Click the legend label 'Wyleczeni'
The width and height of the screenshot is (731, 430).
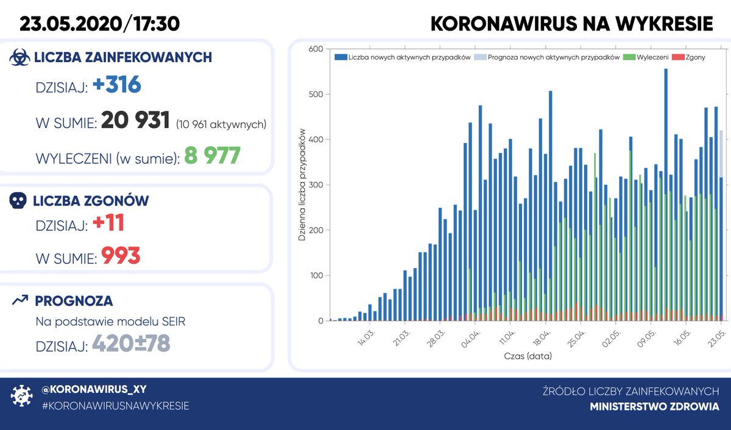pyautogui.click(x=652, y=57)
